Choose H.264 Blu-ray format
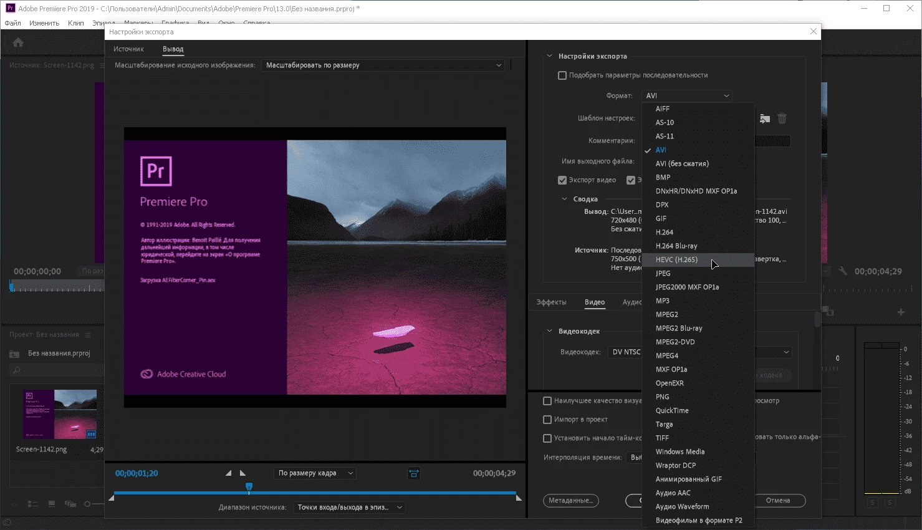Screen dimensions: 922x530 (x=698, y=246)
